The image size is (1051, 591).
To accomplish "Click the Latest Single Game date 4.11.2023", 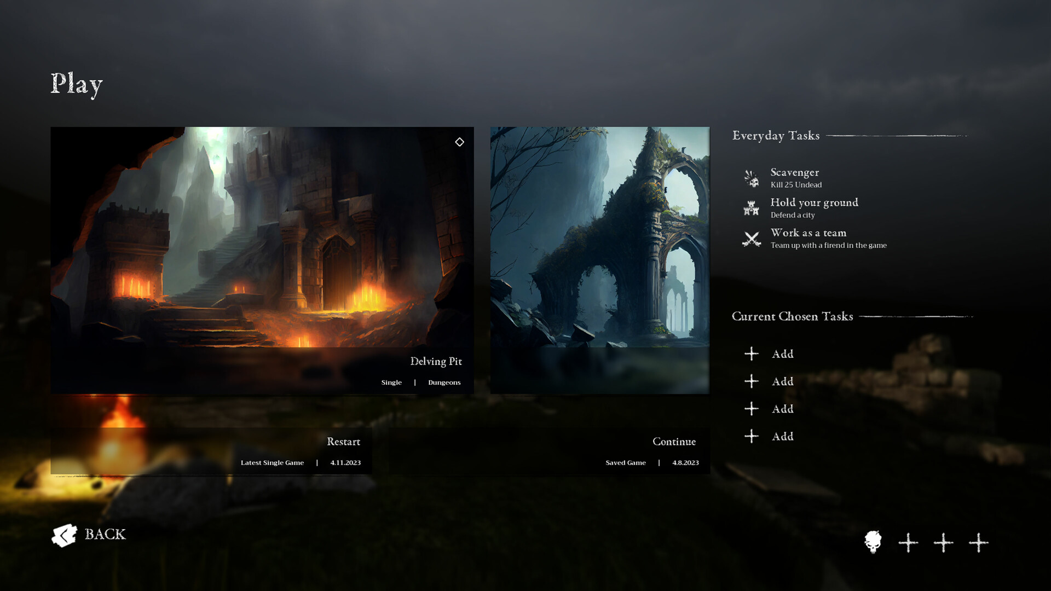I will tap(345, 462).
